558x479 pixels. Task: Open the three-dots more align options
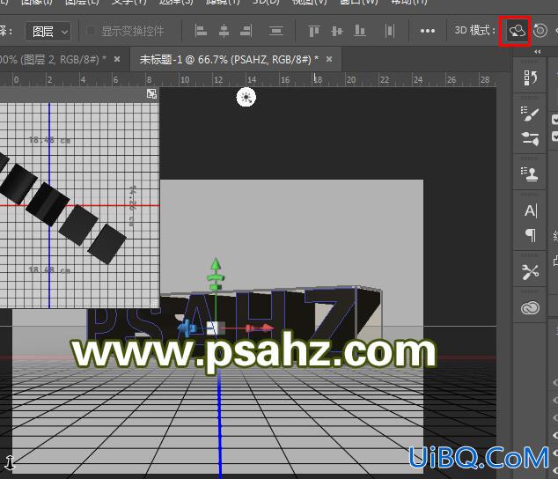428,31
